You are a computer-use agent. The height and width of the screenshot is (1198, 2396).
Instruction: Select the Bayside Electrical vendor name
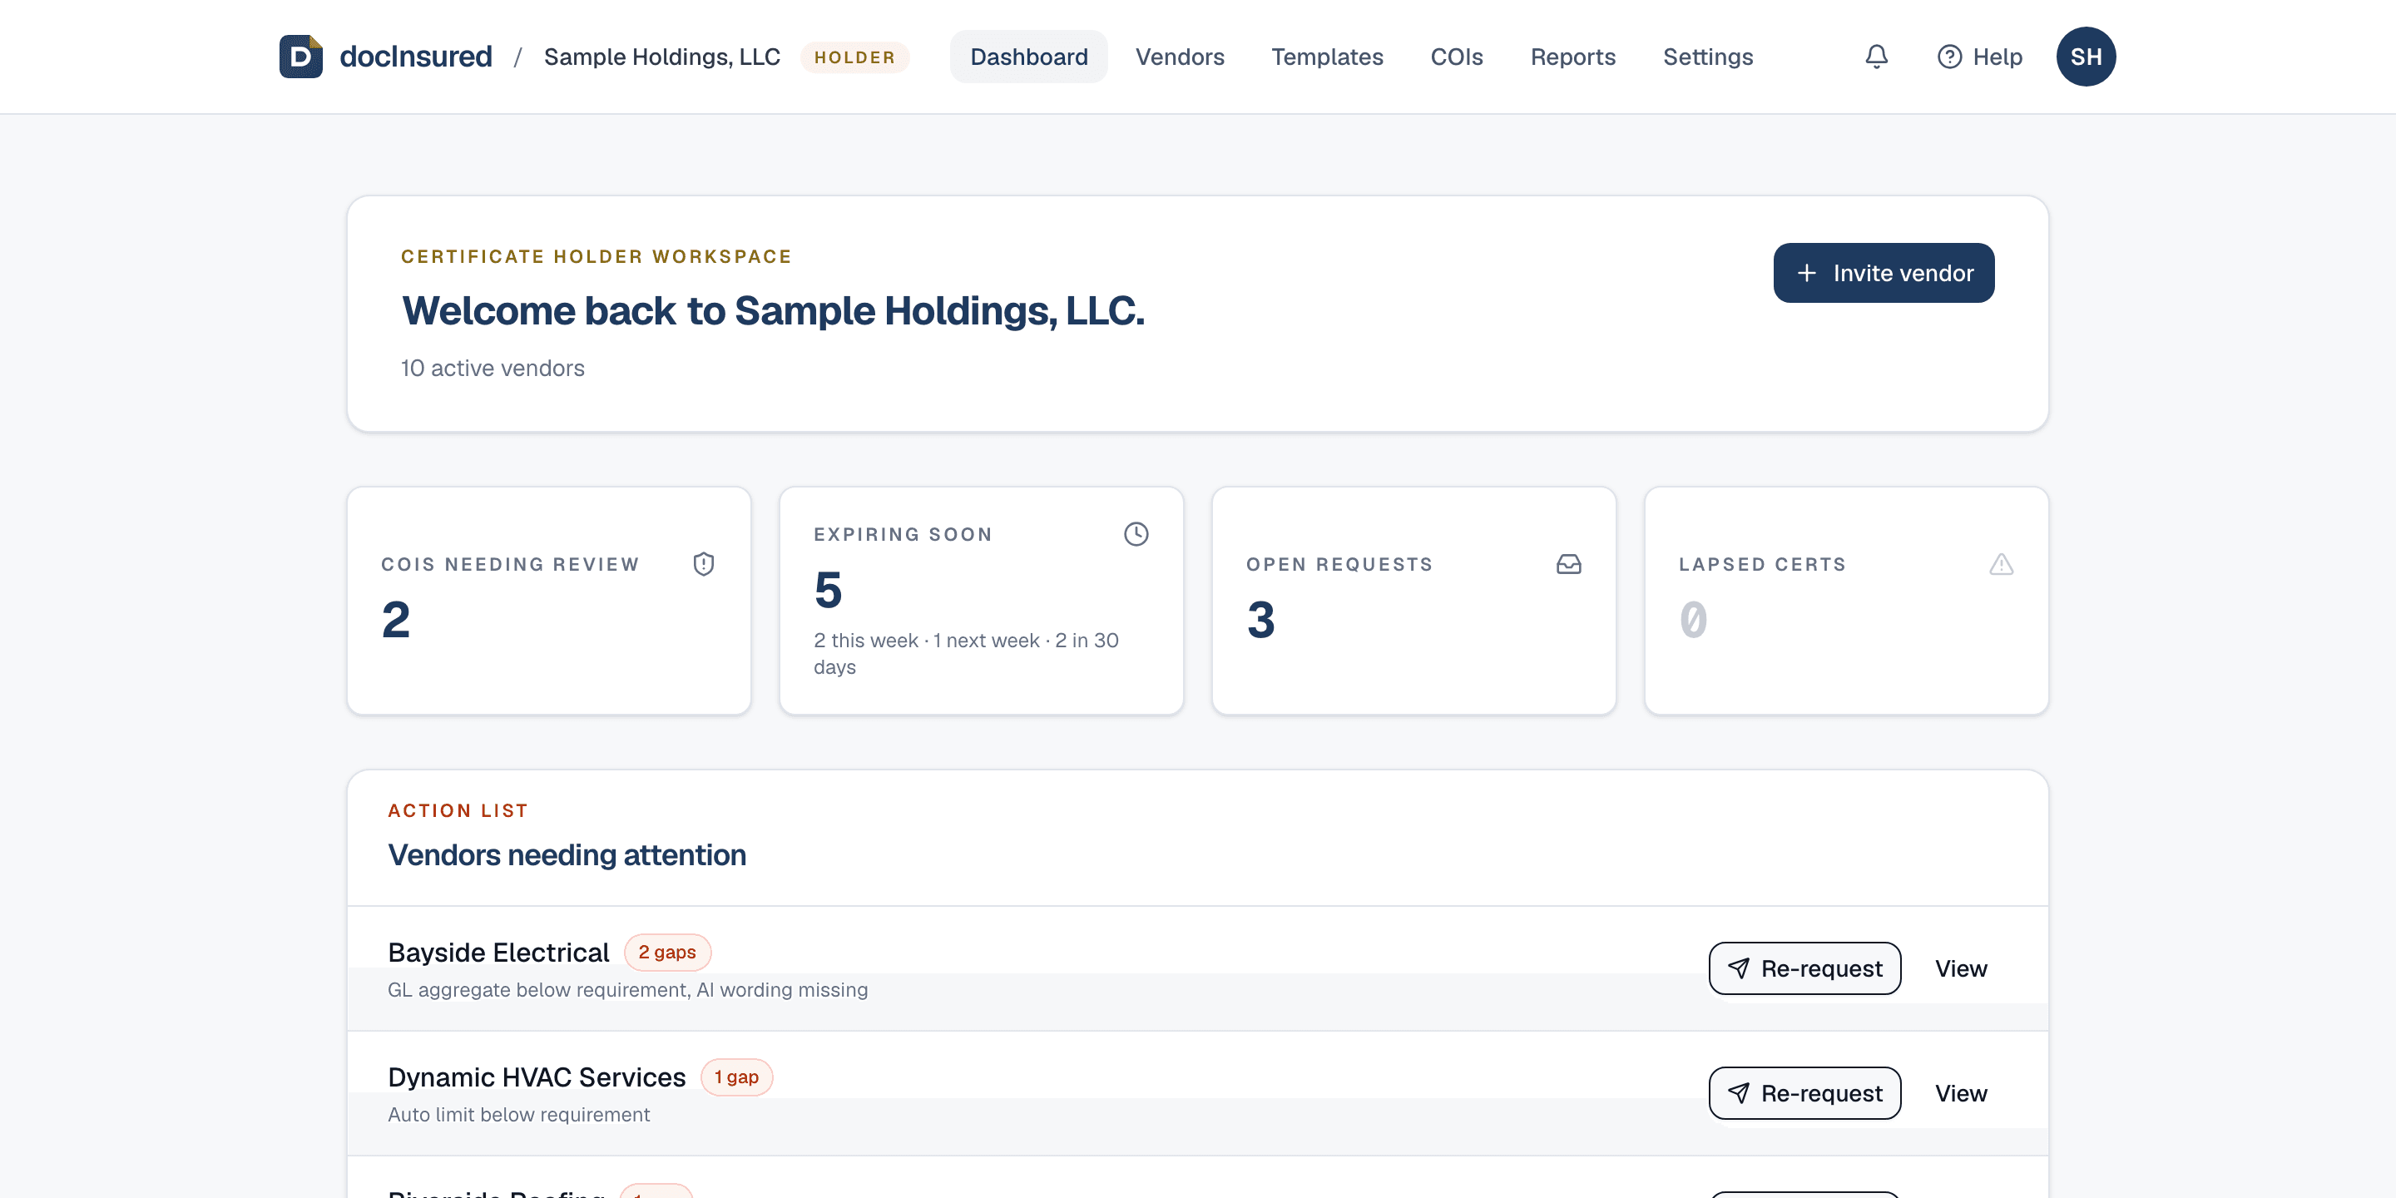[x=498, y=952]
